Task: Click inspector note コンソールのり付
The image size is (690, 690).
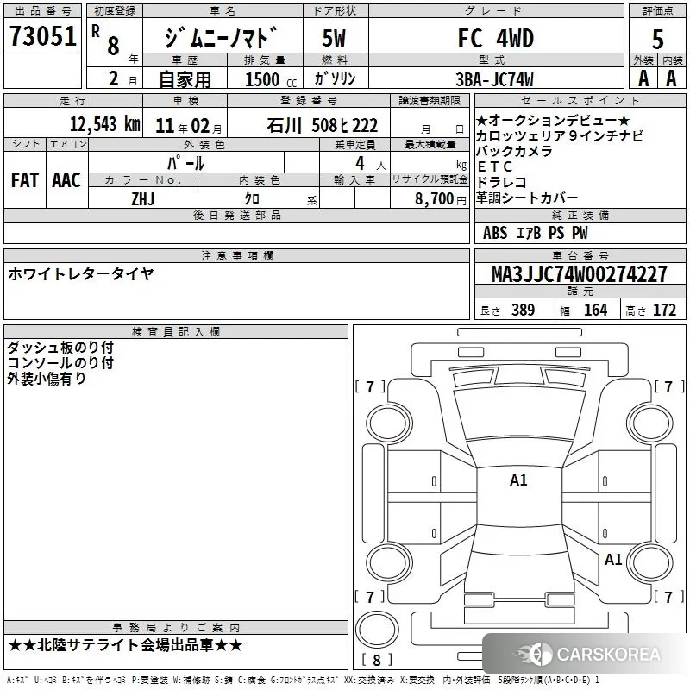Action: point(60,362)
